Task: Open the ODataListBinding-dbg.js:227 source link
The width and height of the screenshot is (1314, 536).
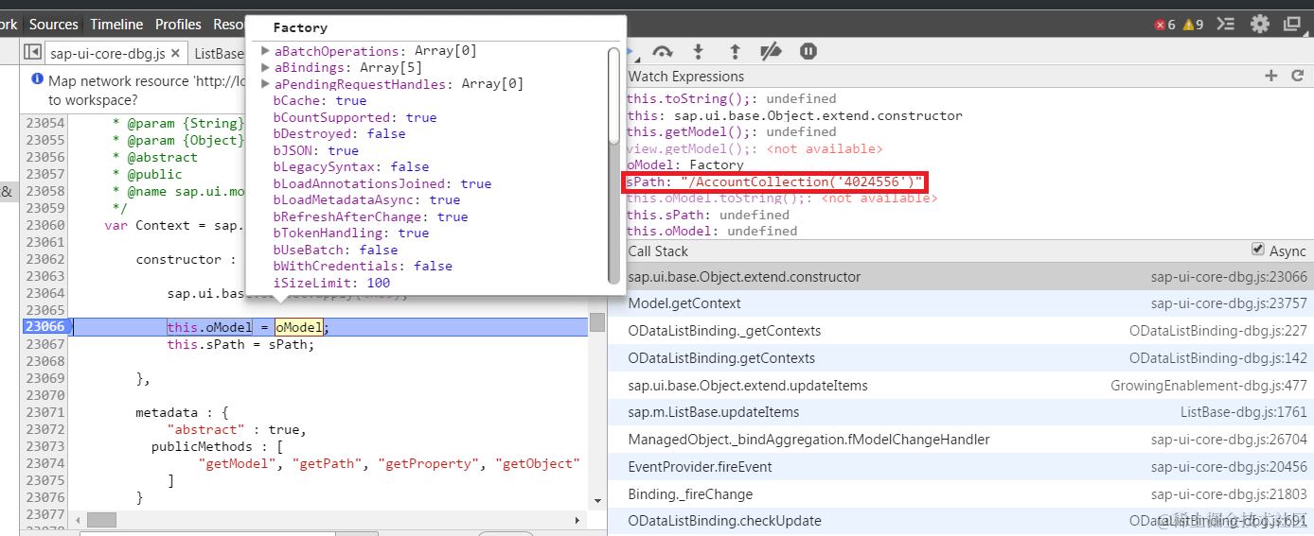Action: [1218, 331]
